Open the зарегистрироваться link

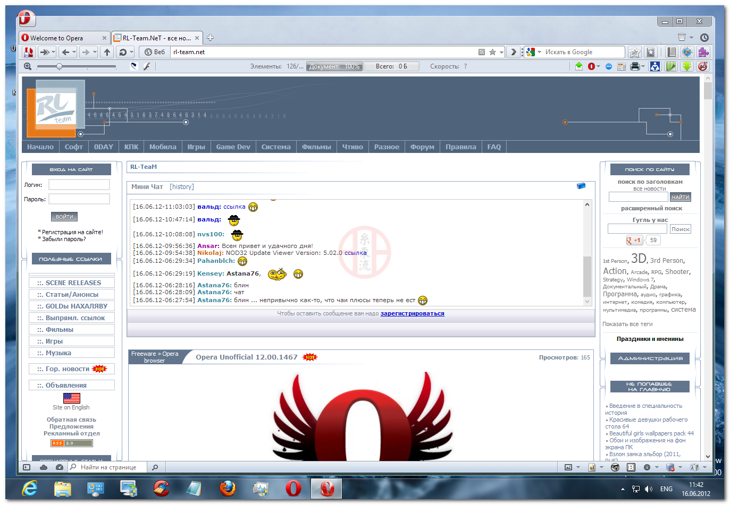pos(412,313)
